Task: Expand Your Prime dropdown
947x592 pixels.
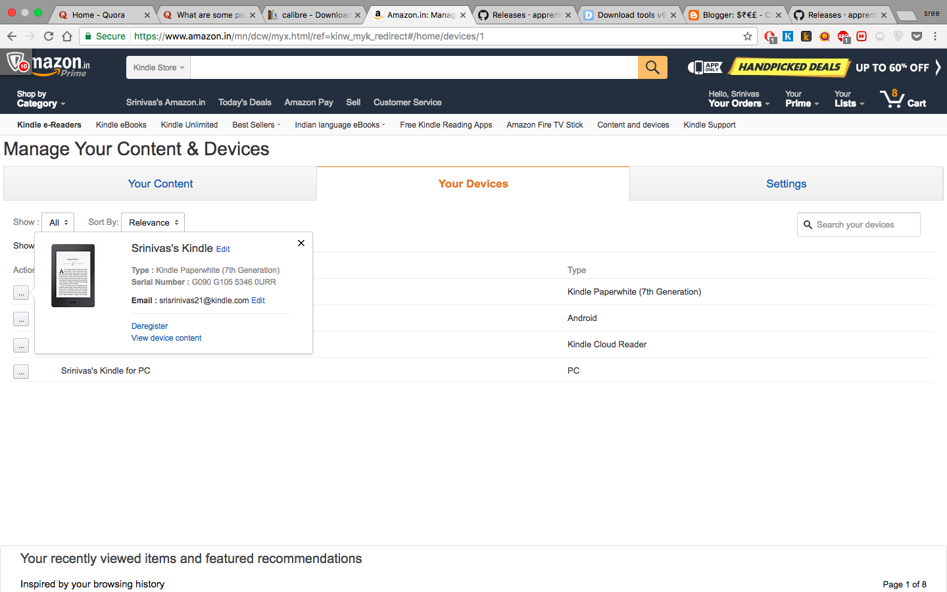Action: coord(802,99)
